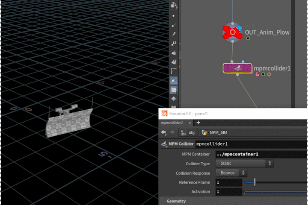Click the Reference Frame value field

click(229, 182)
